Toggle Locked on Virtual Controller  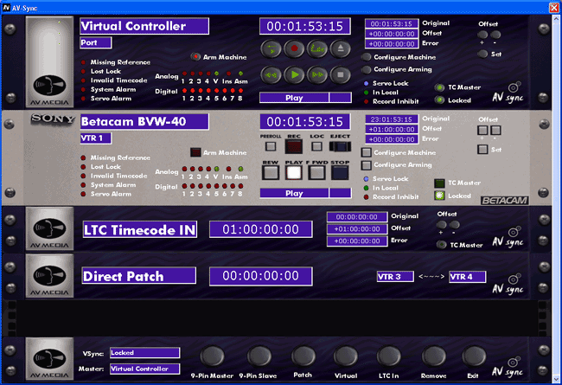pyautogui.click(x=439, y=100)
